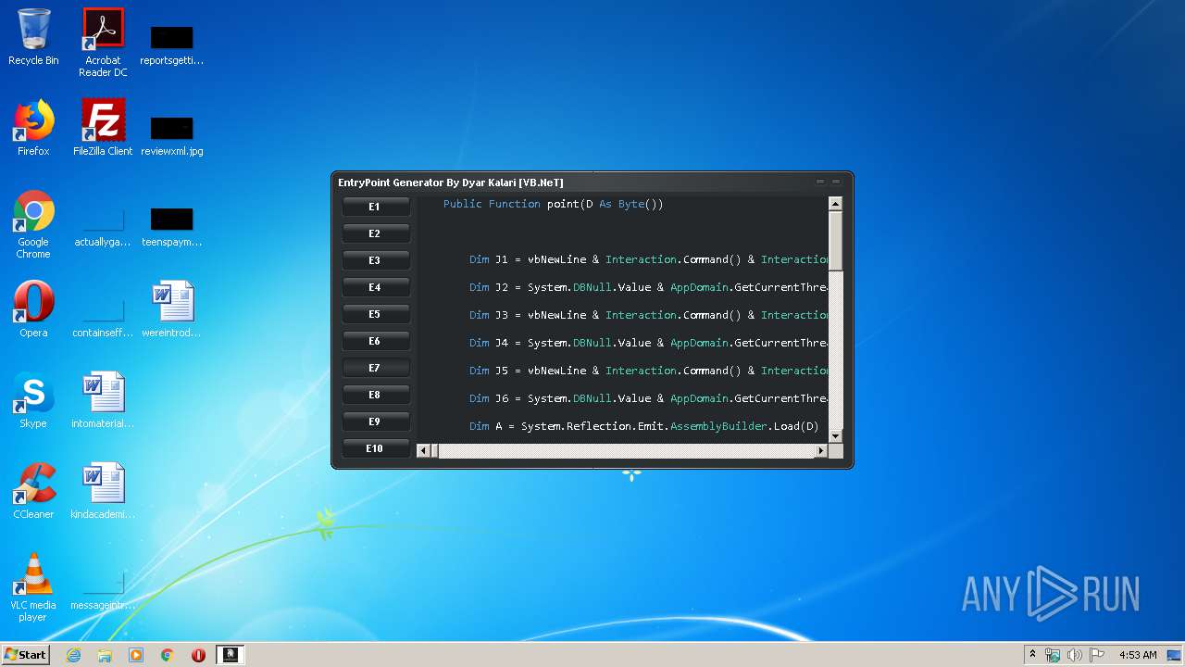Open the network tray icon
1185x667 pixels.
1053,655
